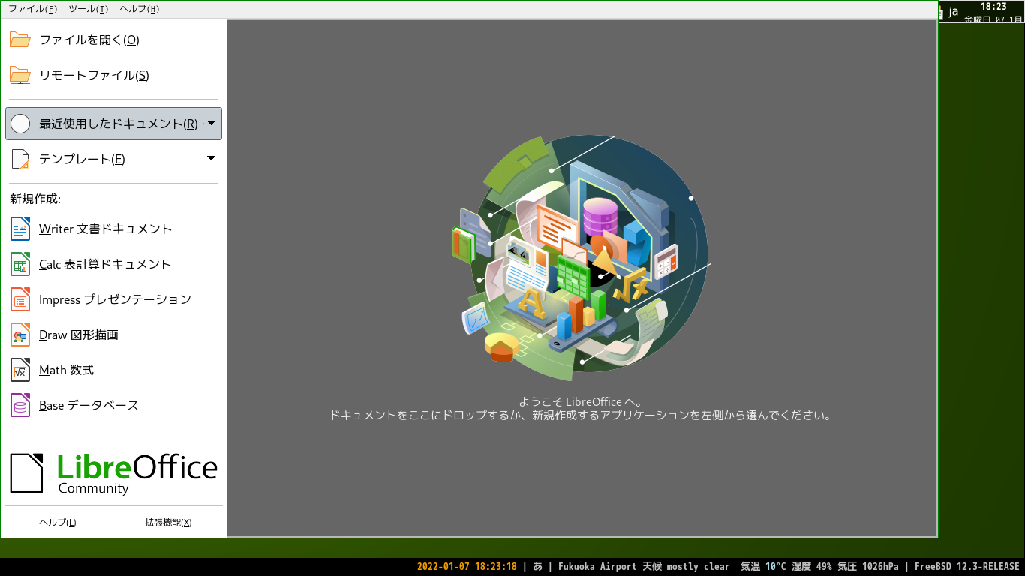
Task: Click the 気温 10°C temperature reading
Action: point(763,567)
